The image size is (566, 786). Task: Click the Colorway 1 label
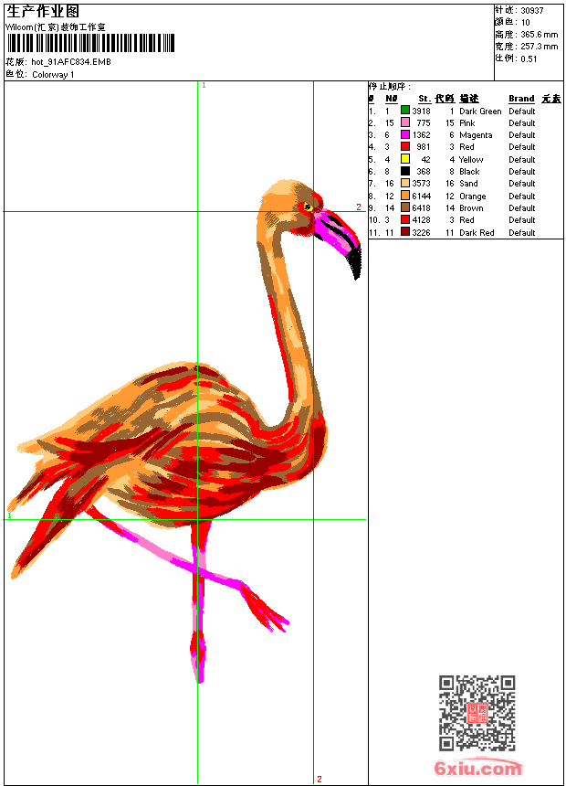point(53,75)
